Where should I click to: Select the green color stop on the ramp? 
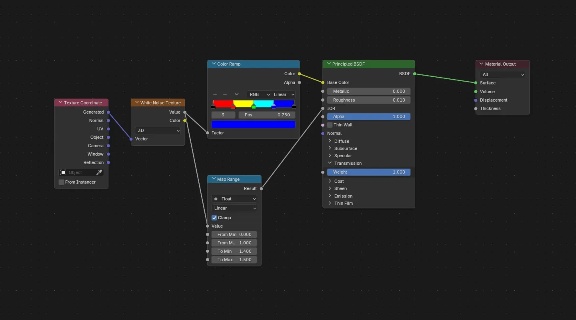[254, 106]
